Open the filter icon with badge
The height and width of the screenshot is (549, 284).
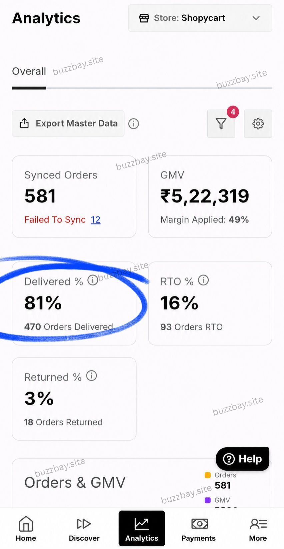click(221, 124)
